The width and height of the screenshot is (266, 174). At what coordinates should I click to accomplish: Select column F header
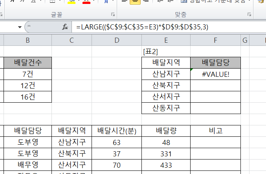click(x=215, y=40)
